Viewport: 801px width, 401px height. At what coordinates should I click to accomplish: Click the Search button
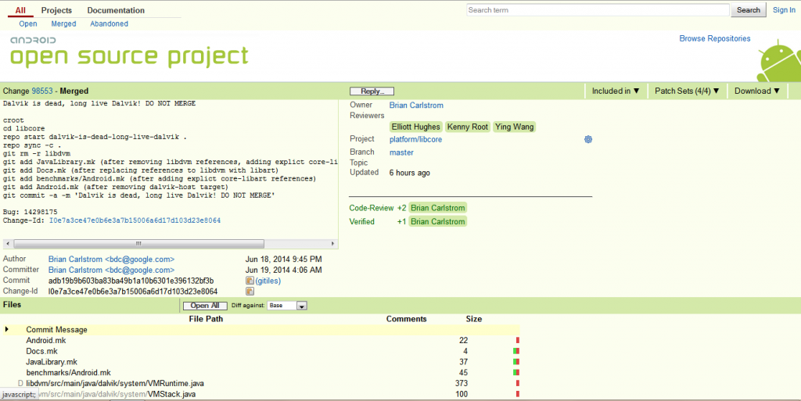click(x=749, y=10)
